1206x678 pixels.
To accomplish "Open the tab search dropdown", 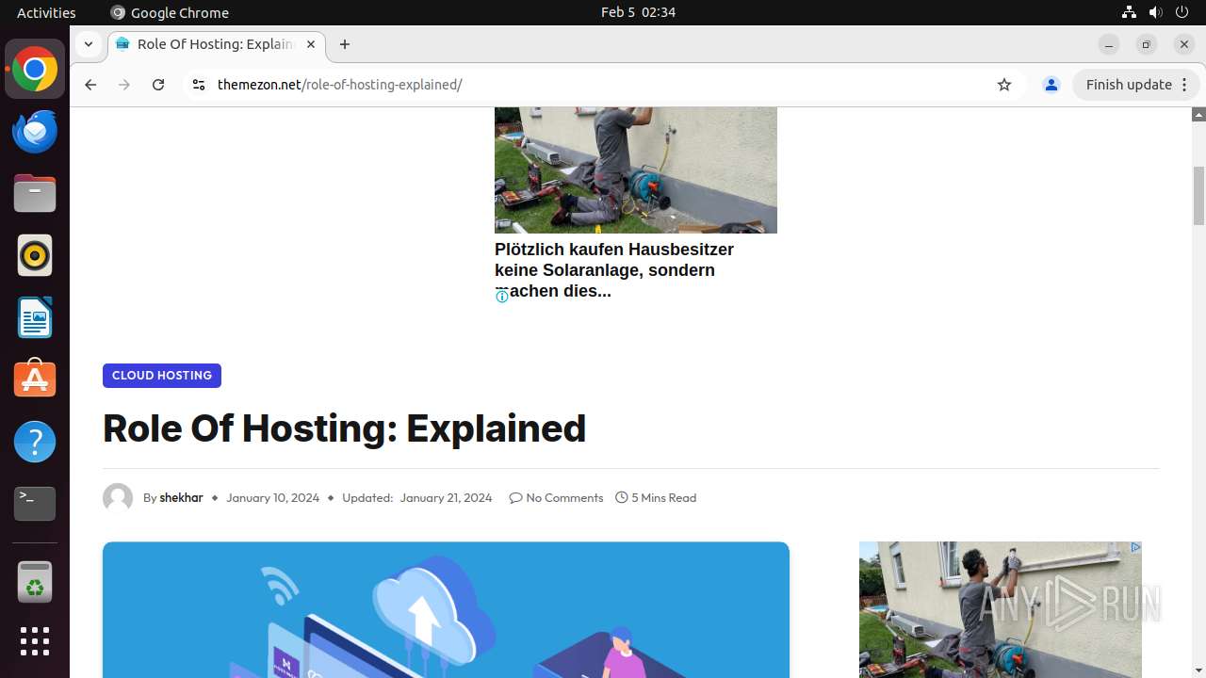I will [x=88, y=44].
